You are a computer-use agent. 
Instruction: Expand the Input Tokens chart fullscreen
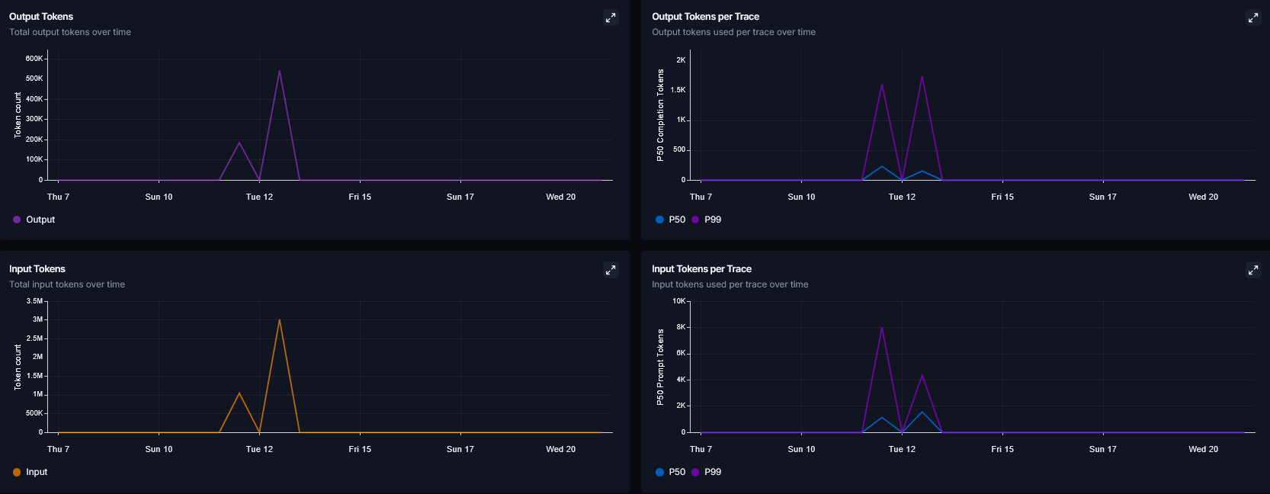[x=611, y=270]
